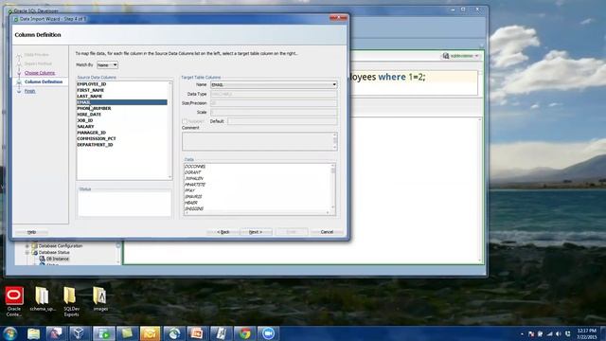Click the Help button
606x341 pixels.
click(31, 232)
